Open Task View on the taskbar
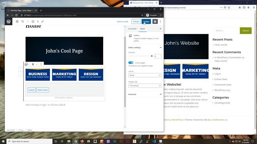Viewport: 257px width, 144px height. (62, 141)
